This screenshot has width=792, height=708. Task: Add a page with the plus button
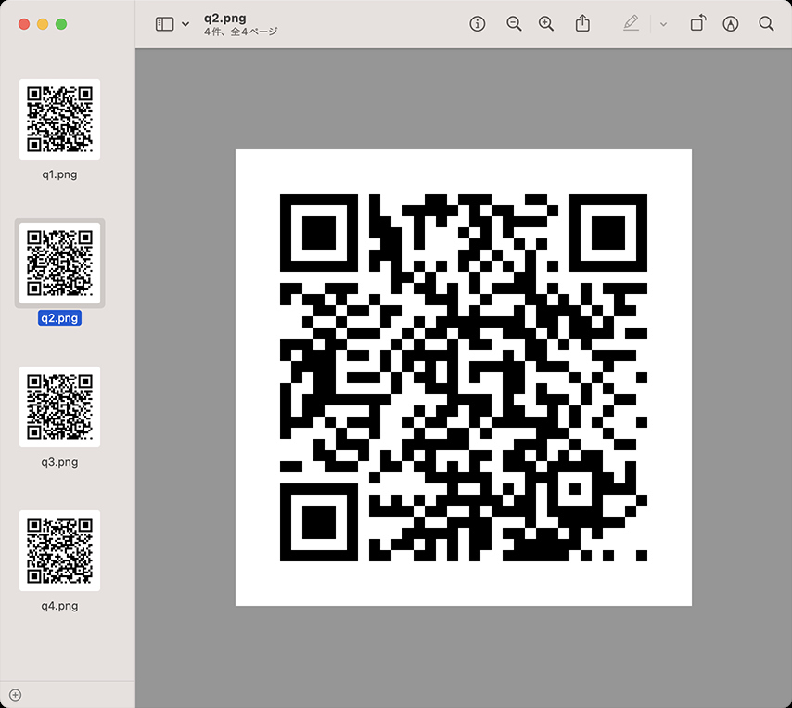click(x=15, y=695)
